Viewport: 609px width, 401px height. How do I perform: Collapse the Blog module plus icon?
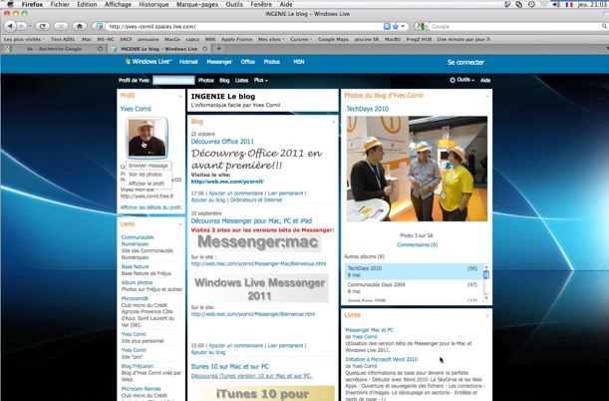[333, 122]
